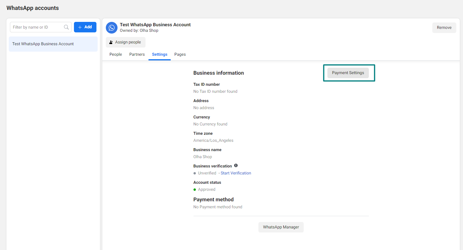Click the 'Approved' status text

[x=207, y=189]
